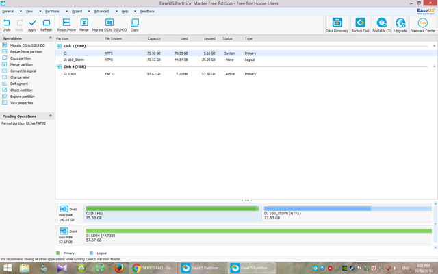The height and width of the screenshot is (274, 438).
Task: Open the Backup Tool
Action: (360, 25)
